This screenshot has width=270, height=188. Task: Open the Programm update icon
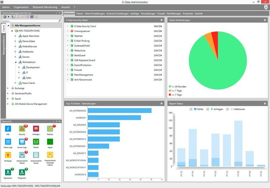coord(22,173)
